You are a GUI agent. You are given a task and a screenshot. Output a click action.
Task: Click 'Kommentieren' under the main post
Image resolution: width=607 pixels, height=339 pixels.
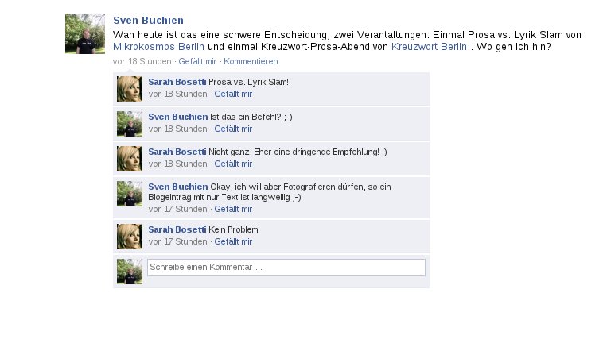pos(251,61)
